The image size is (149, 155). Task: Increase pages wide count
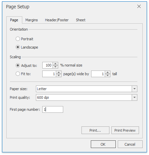59,73
